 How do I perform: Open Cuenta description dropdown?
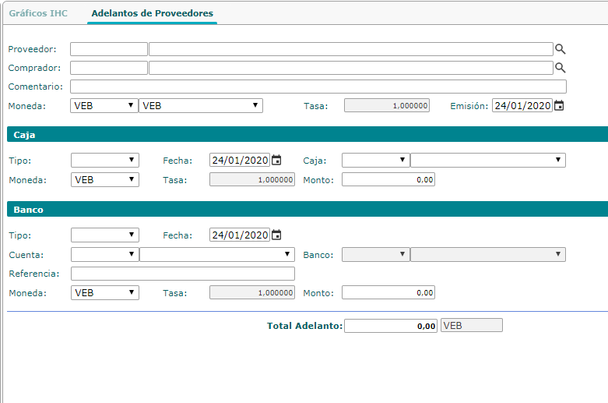(217, 254)
